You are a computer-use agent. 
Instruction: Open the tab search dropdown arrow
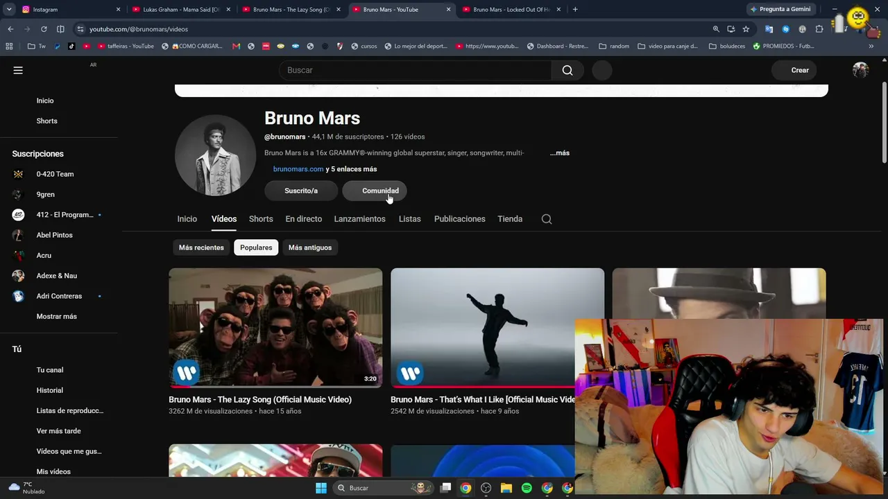tap(9, 10)
